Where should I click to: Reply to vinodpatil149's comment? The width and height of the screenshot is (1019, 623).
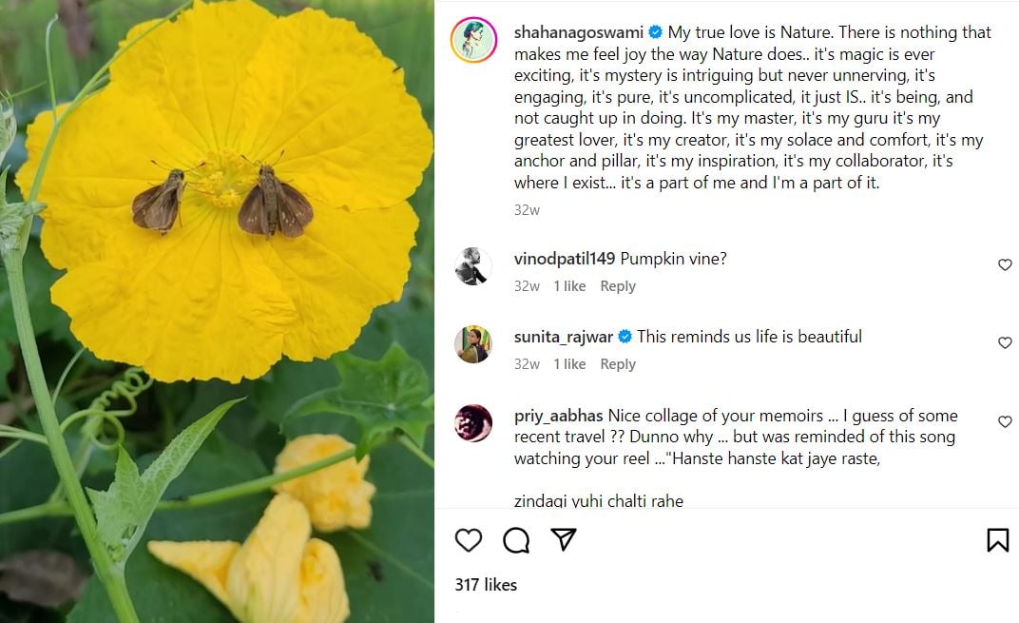click(618, 286)
